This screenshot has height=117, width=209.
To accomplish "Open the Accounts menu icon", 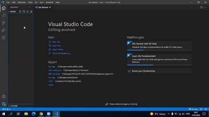I will [x=4, y=97].
